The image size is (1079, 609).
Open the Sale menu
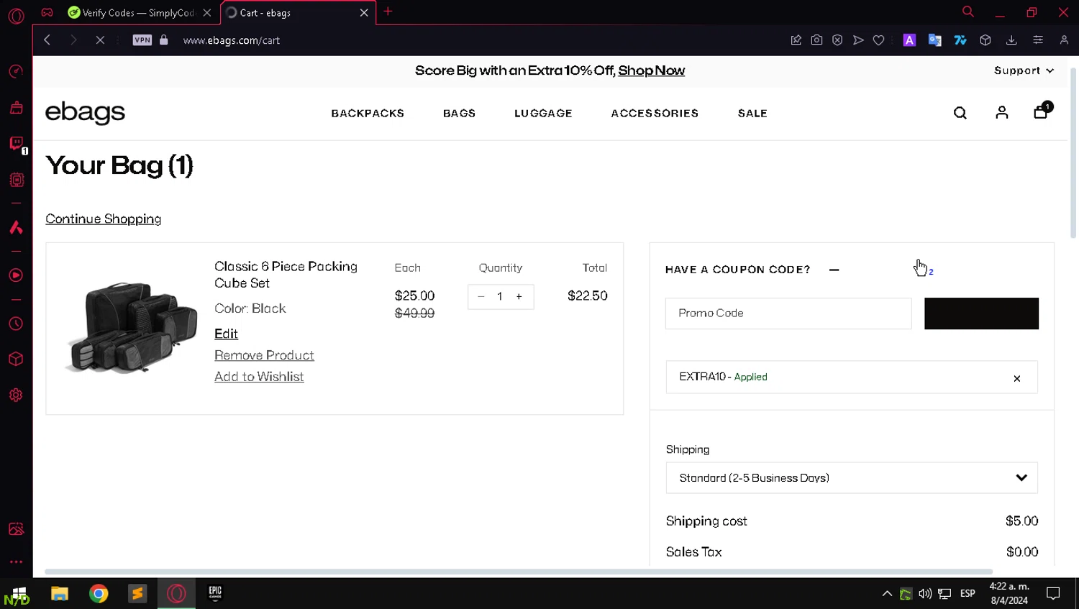point(752,114)
